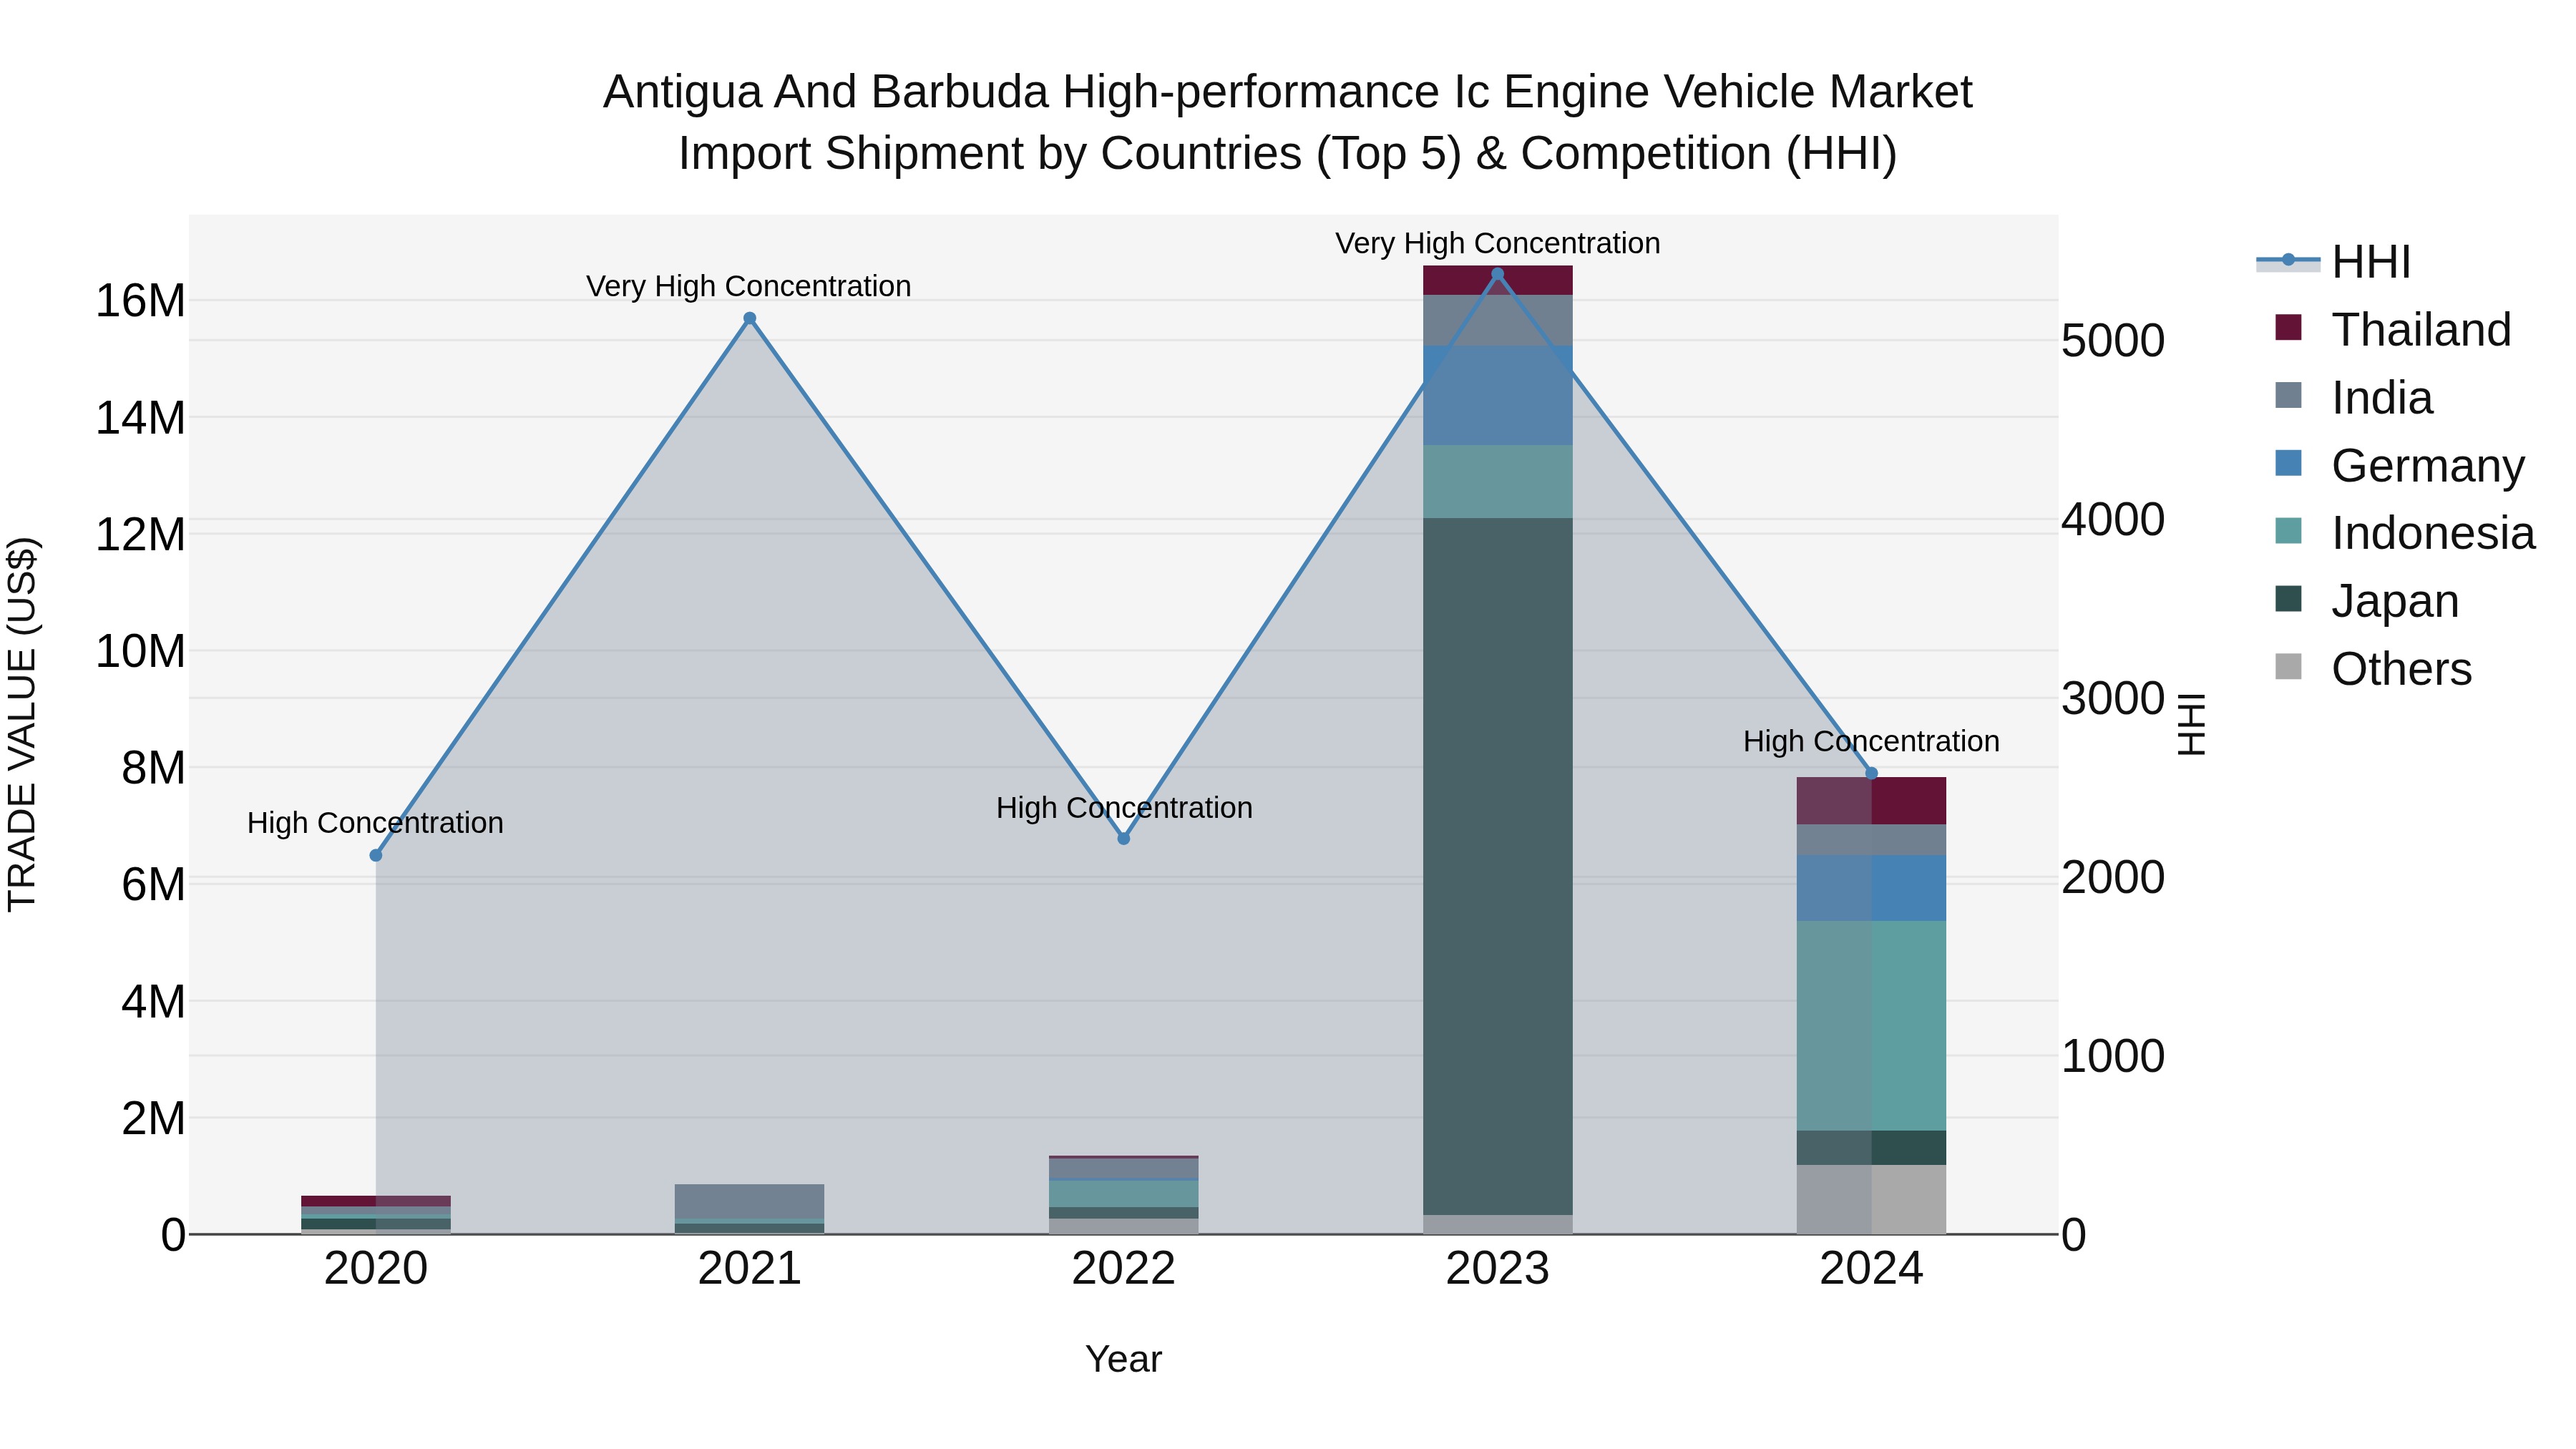Select the Others segment of the 2024 bar

(x=1872, y=1199)
